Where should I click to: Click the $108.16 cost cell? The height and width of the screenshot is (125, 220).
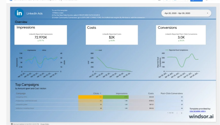click(x=142, y=101)
